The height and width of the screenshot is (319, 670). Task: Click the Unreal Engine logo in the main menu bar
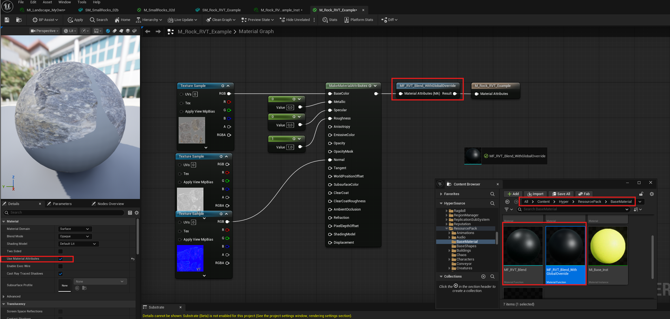click(7, 6)
